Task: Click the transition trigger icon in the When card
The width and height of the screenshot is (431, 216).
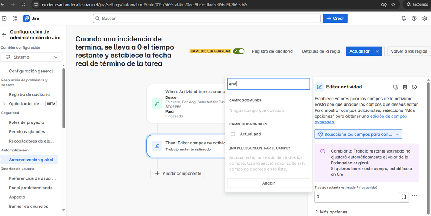Action: pos(157,103)
